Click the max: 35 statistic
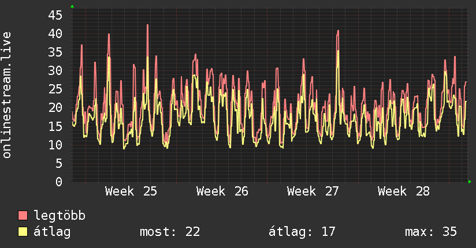This screenshot has width=476, height=248. coord(431,232)
